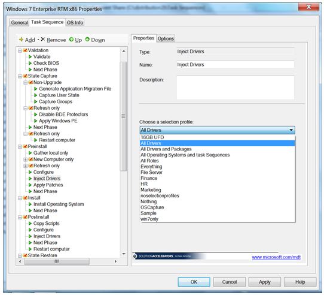Collapse the Postinstall group
Screen dimensions: 324x295
point(20,218)
